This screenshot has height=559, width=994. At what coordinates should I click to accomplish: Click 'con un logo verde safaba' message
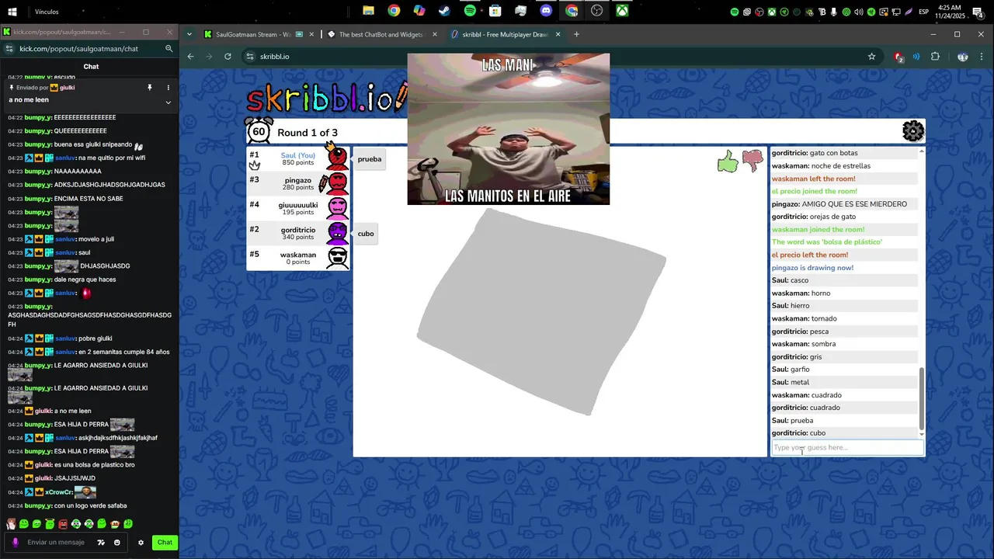coord(91,506)
